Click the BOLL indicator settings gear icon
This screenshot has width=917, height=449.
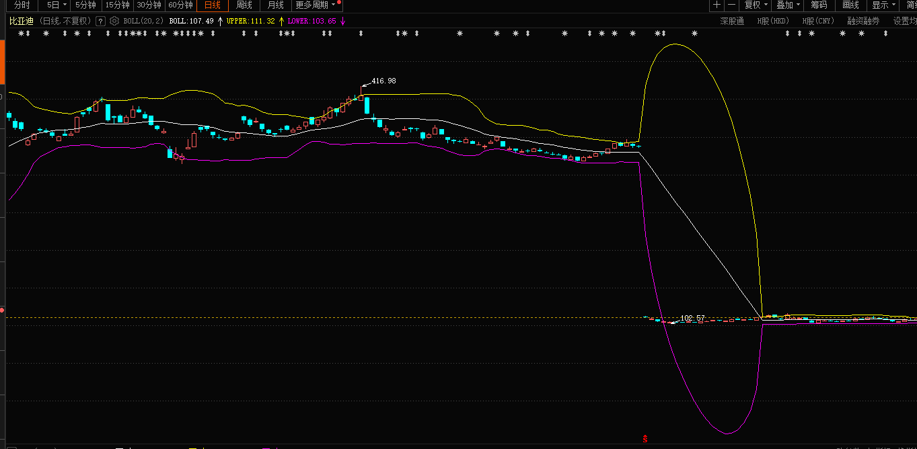click(x=114, y=21)
